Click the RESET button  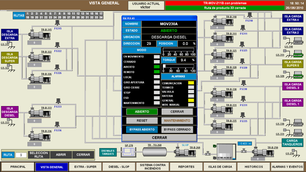142,121
